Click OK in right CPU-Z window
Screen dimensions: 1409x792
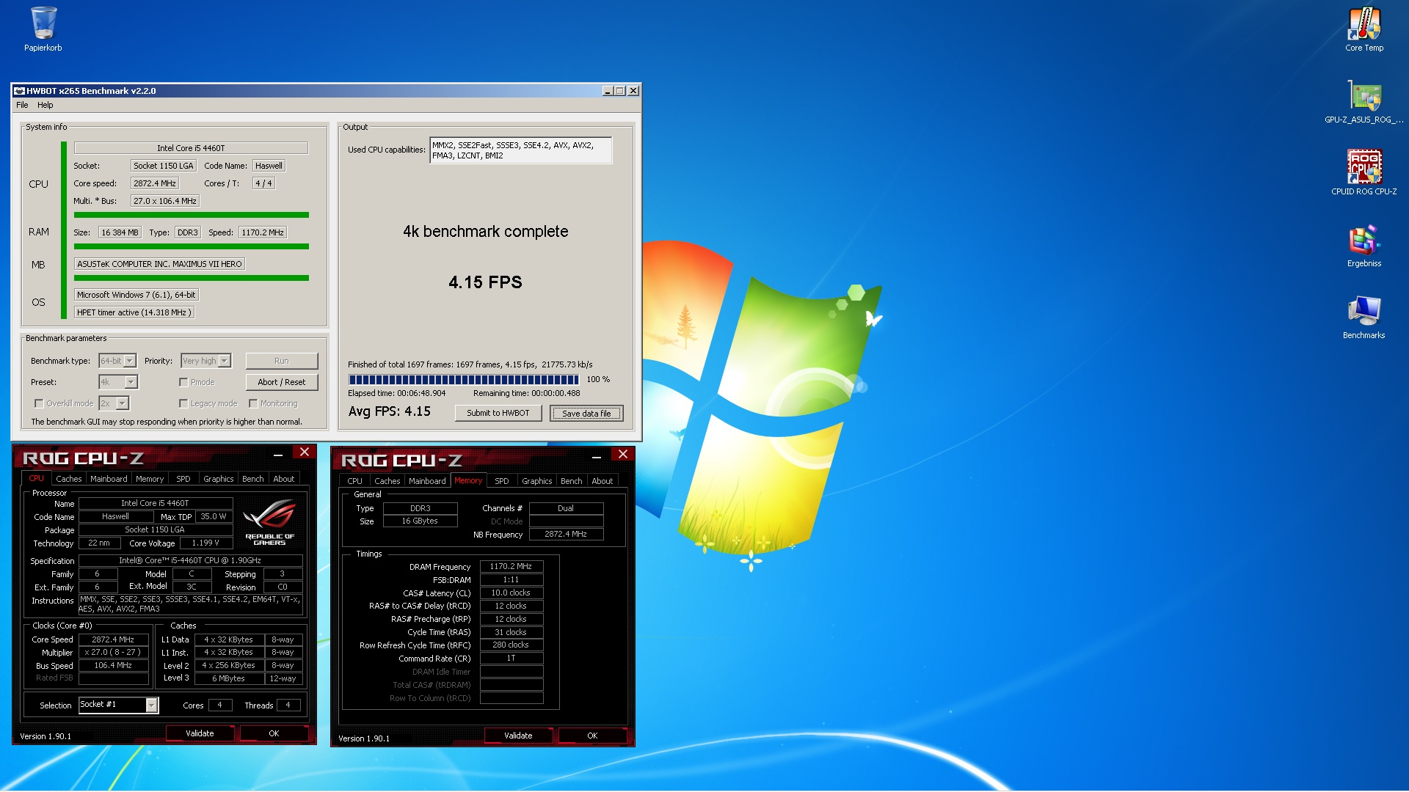coord(592,736)
